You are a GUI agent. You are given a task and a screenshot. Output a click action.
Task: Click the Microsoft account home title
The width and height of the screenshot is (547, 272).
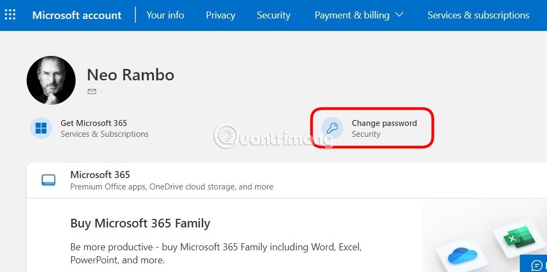click(77, 15)
